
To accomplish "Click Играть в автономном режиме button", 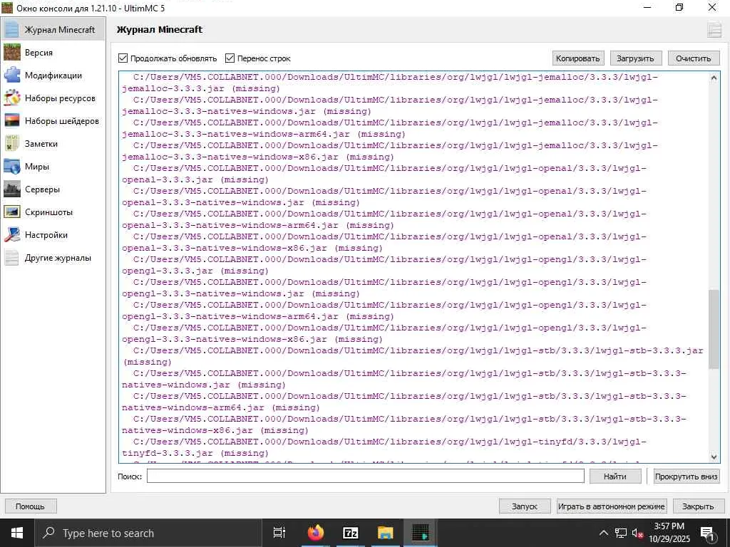I will click(612, 506).
